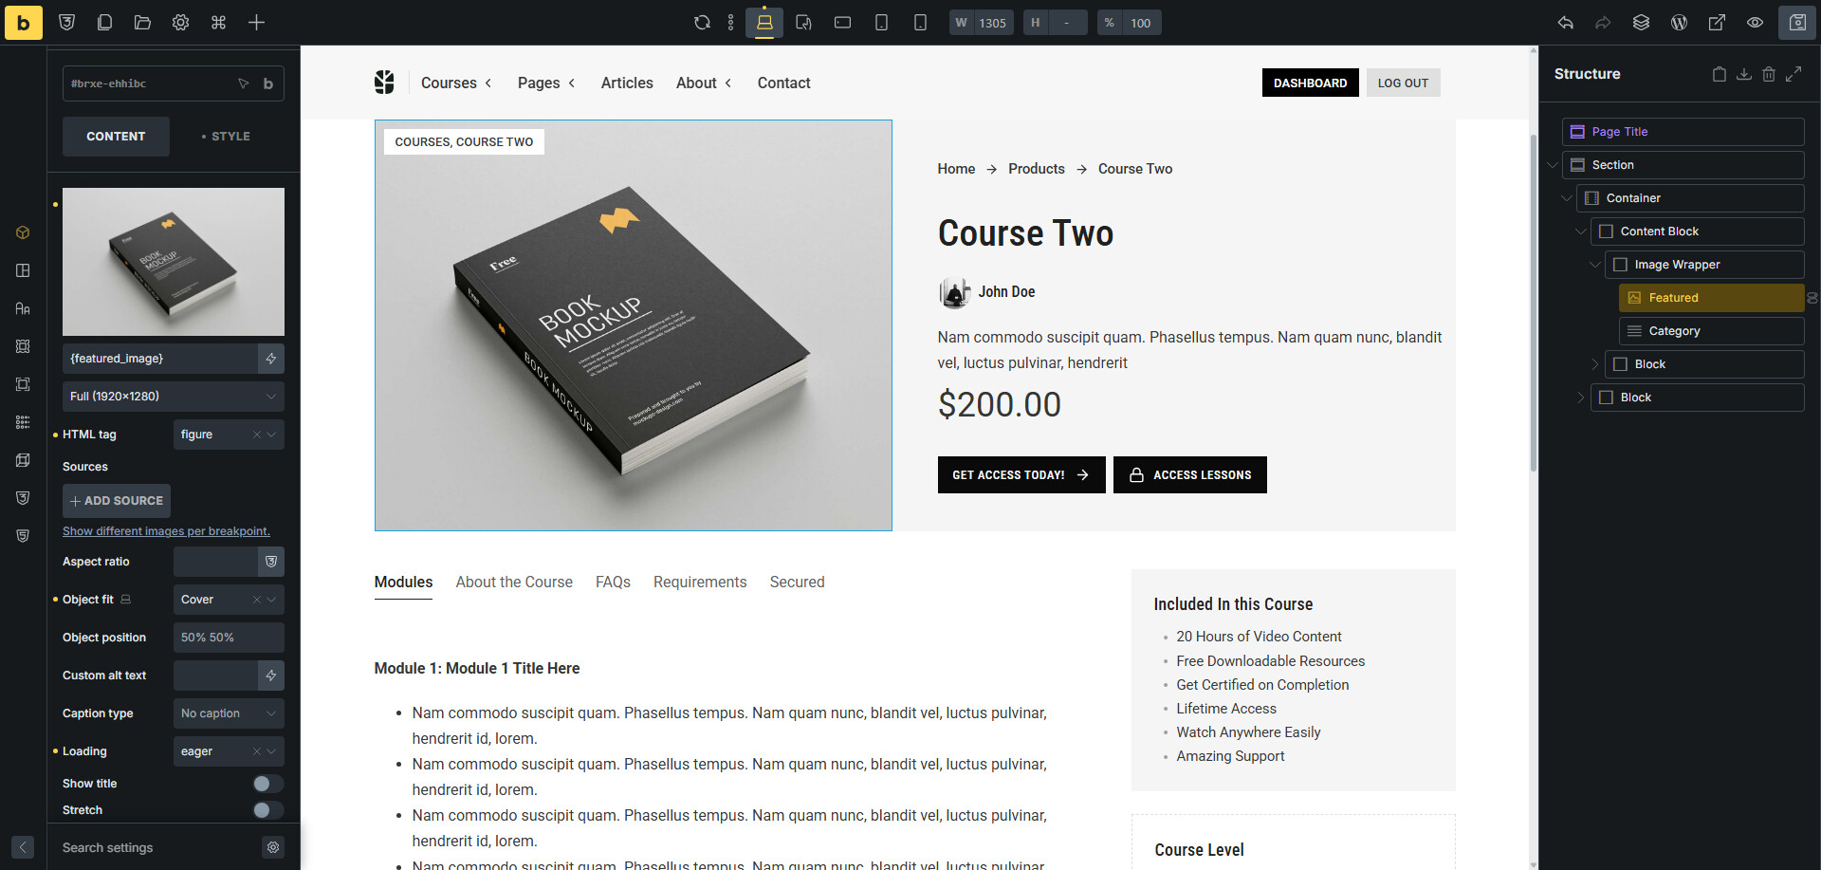Switch to the STYLE tab
Screen dimensions: 1821x870
pyautogui.click(x=226, y=137)
